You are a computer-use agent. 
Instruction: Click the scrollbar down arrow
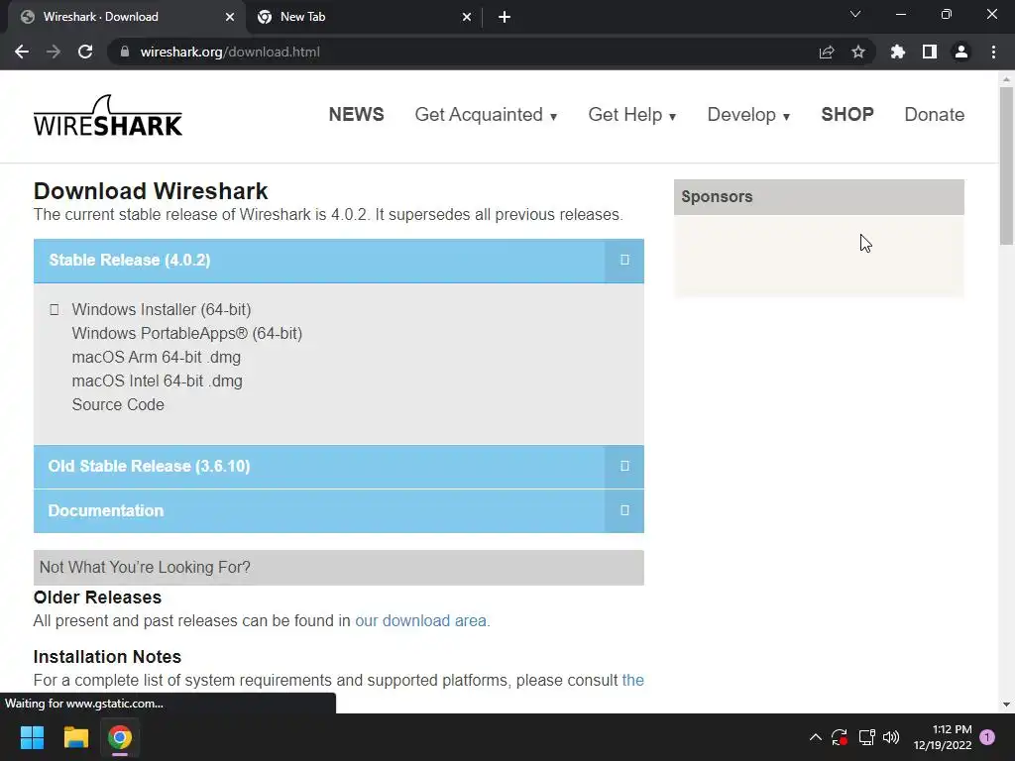(x=1006, y=705)
